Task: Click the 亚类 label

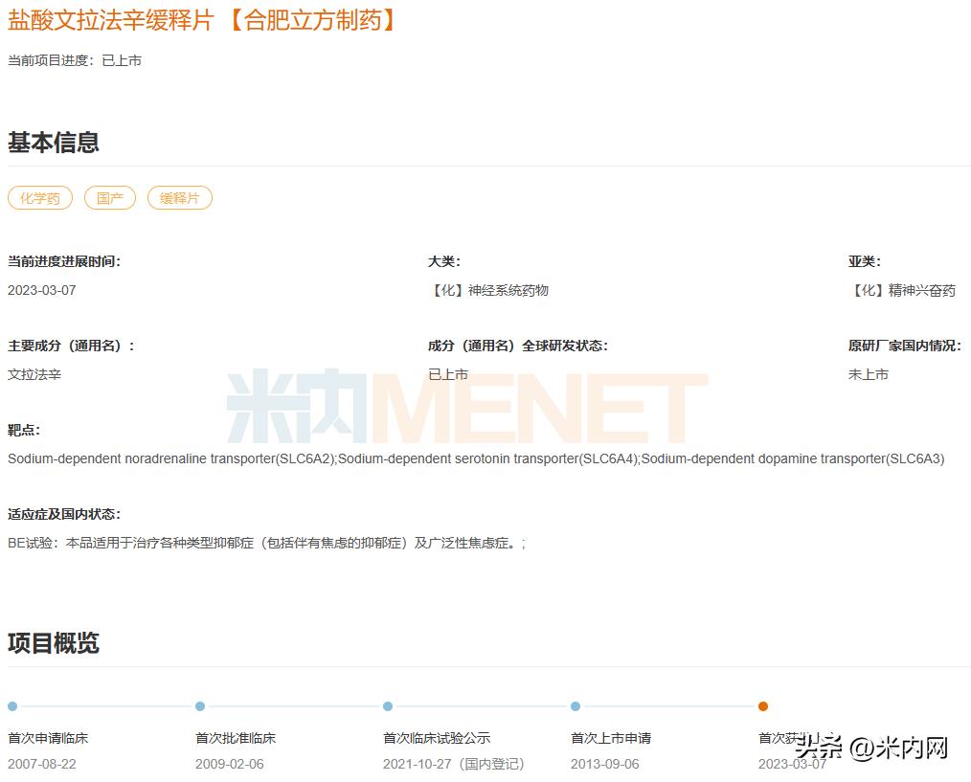Action: [x=865, y=262]
